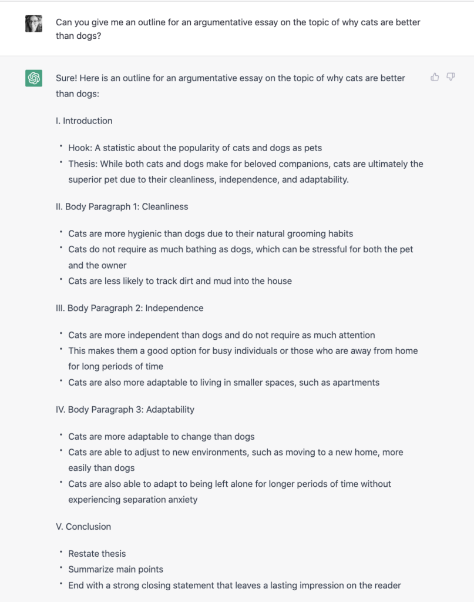Click the "Hook: A statistic" bullet line
Image resolution: width=474 pixels, height=602 pixels.
(x=194, y=148)
